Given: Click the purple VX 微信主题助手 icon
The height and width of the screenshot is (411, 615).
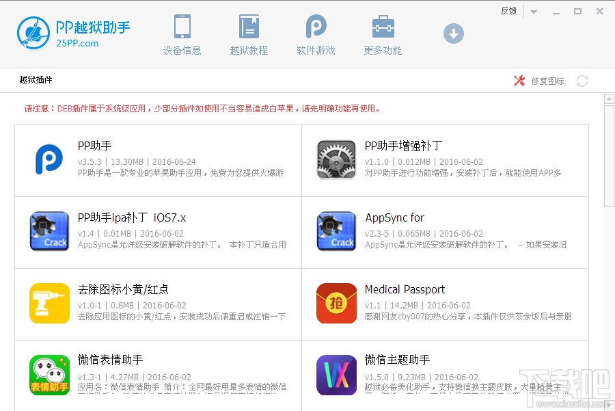Looking at the screenshot, I should (x=336, y=375).
